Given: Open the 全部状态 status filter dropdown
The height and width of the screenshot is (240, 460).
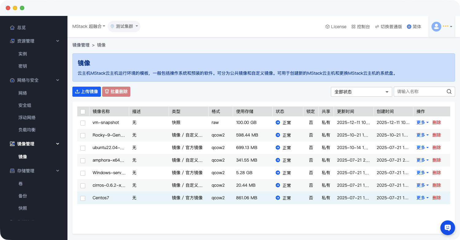Looking at the screenshot, I should coord(361,92).
